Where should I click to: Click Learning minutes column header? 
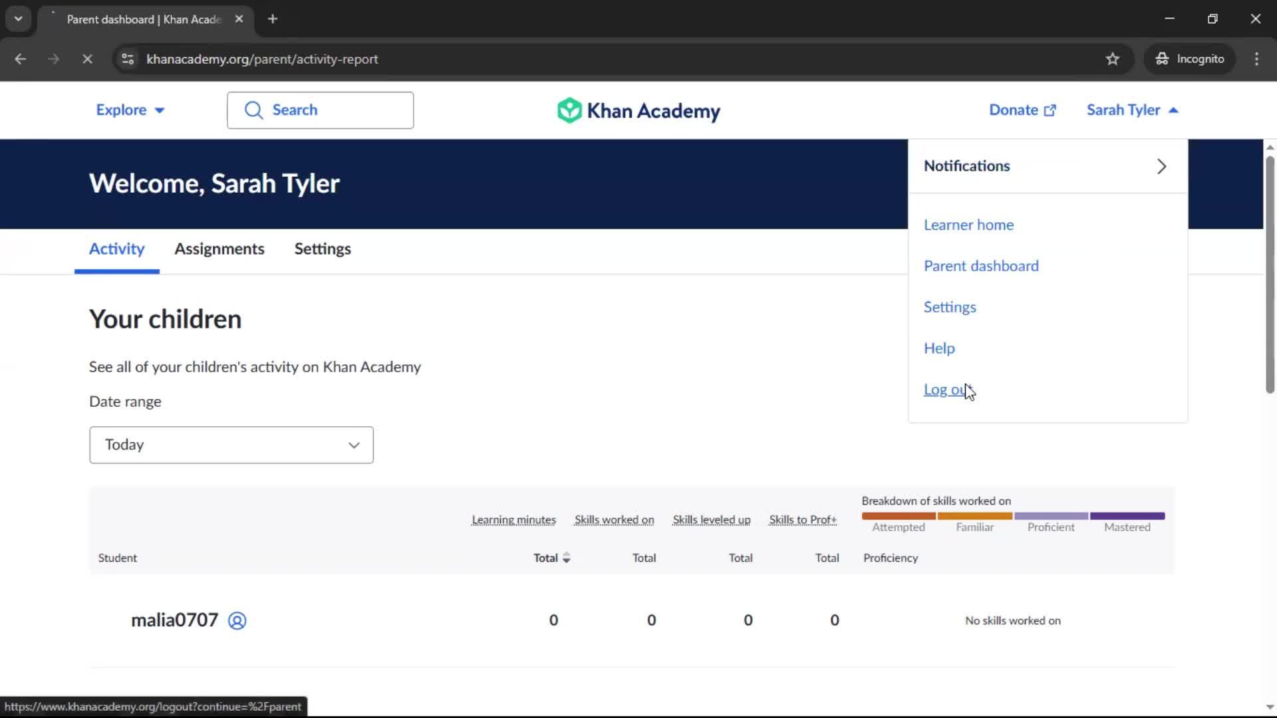coord(513,520)
